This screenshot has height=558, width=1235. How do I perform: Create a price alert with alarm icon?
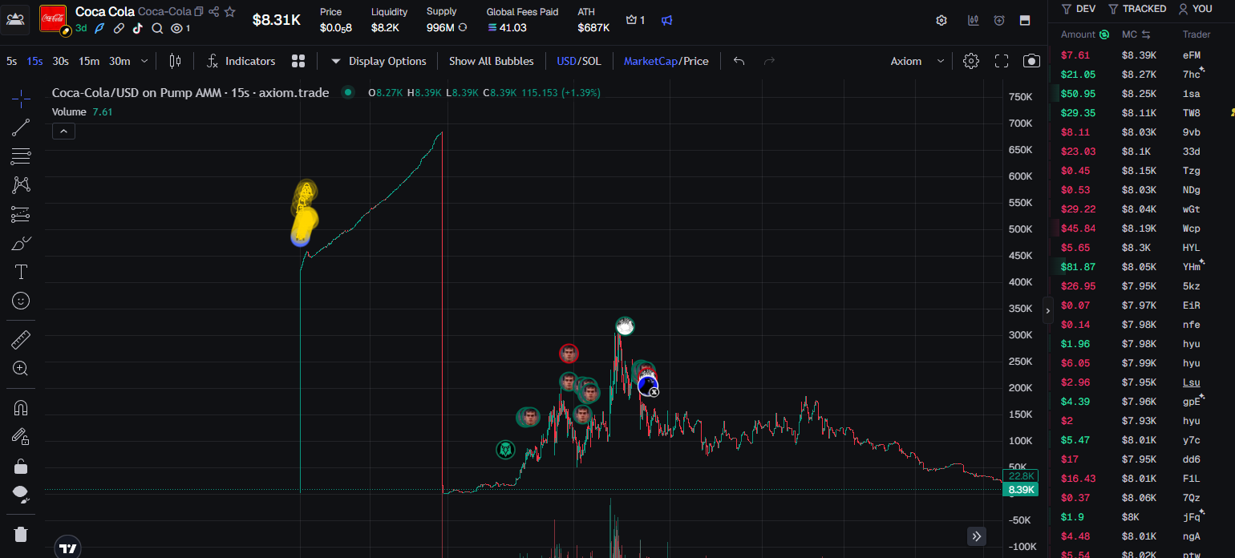(999, 20)
